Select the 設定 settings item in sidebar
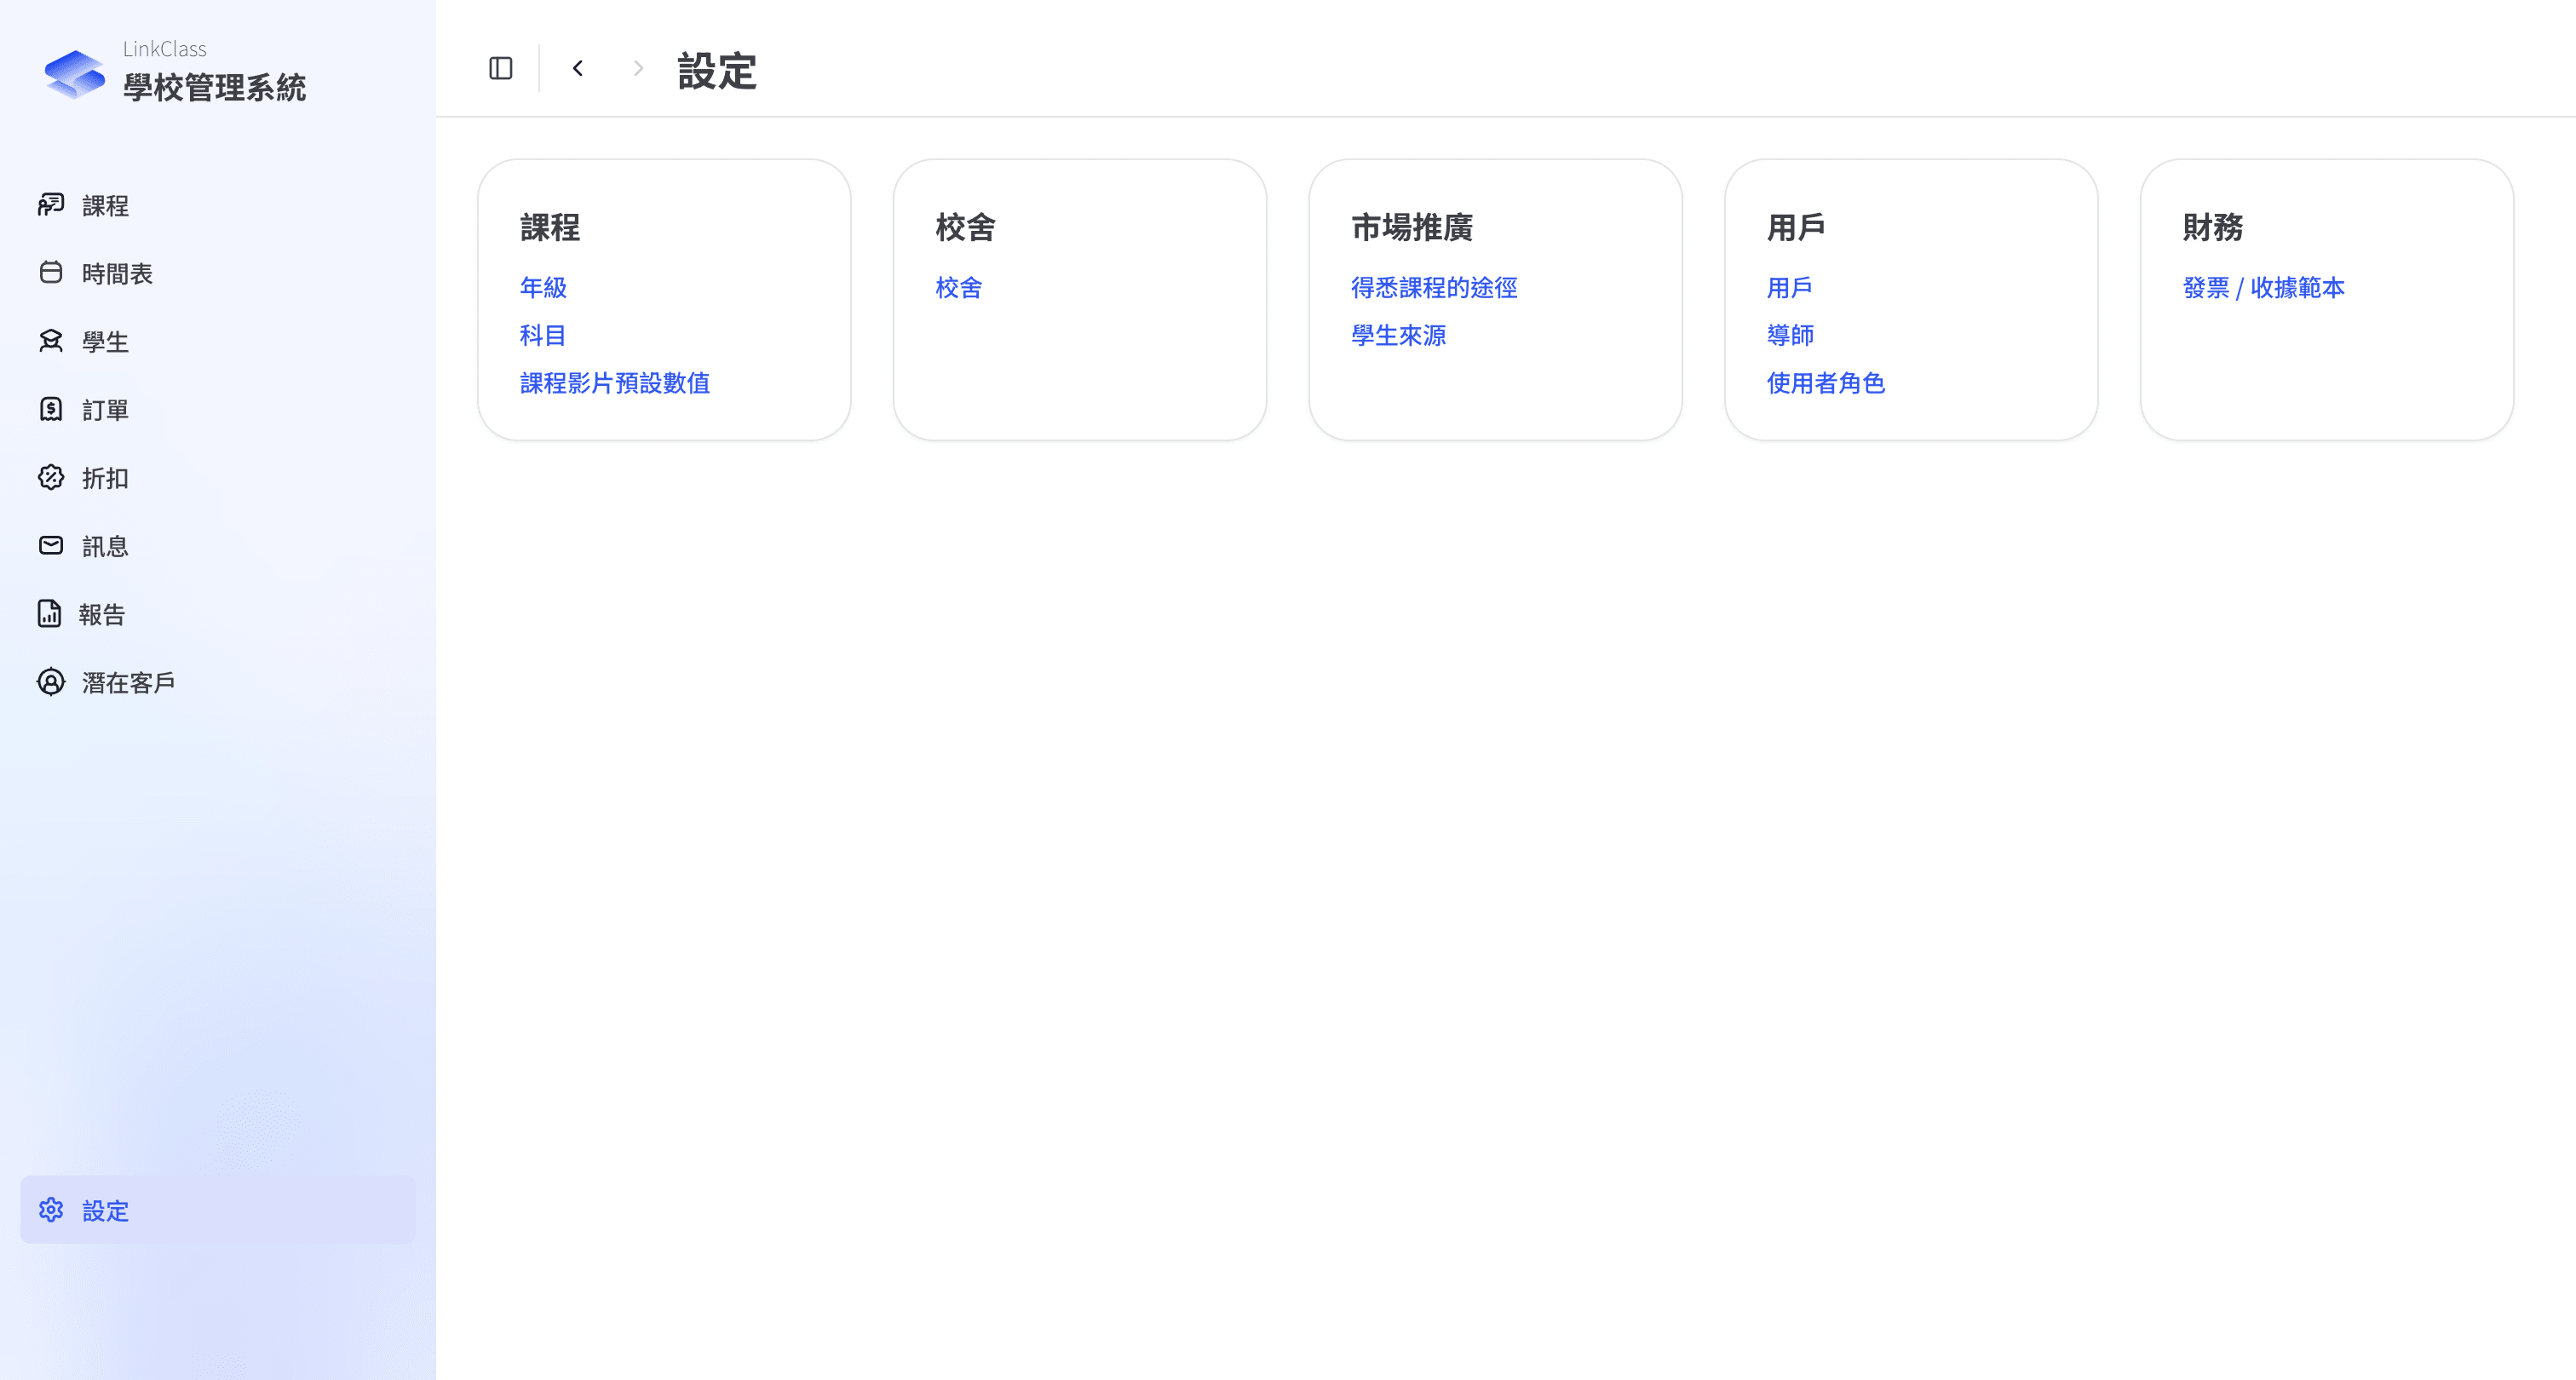 point(218,1210)
